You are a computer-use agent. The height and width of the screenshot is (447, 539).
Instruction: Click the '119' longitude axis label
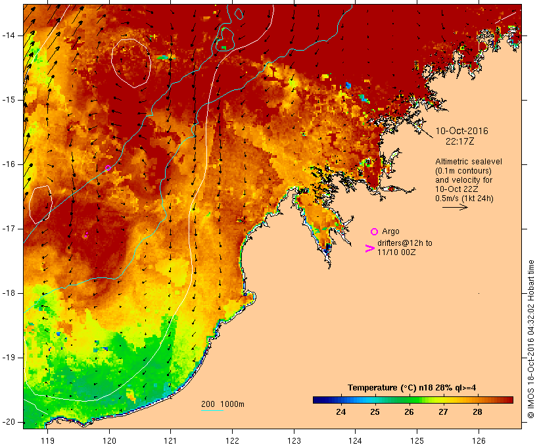coord(47,440)
